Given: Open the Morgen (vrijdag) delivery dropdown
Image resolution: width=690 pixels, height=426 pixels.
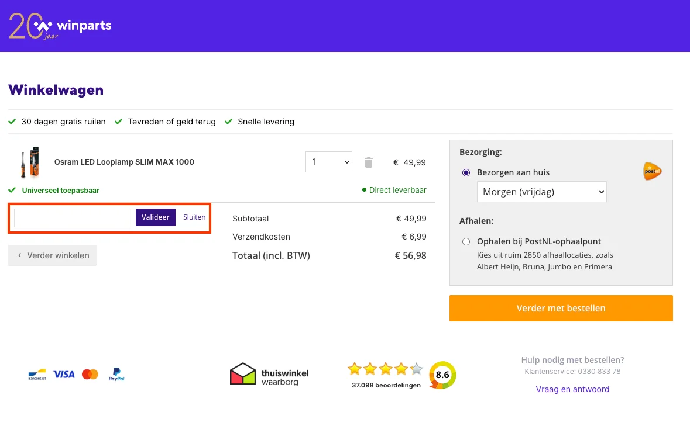Looking at the screenshot, I should [541, 192].
